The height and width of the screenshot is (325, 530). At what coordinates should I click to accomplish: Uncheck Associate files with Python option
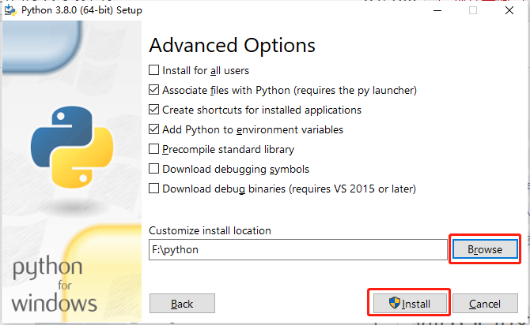(x=153, y=90)
